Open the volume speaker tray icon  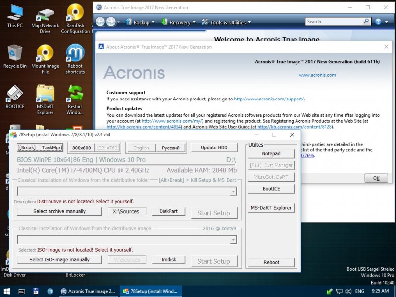(x=348, y=291)
